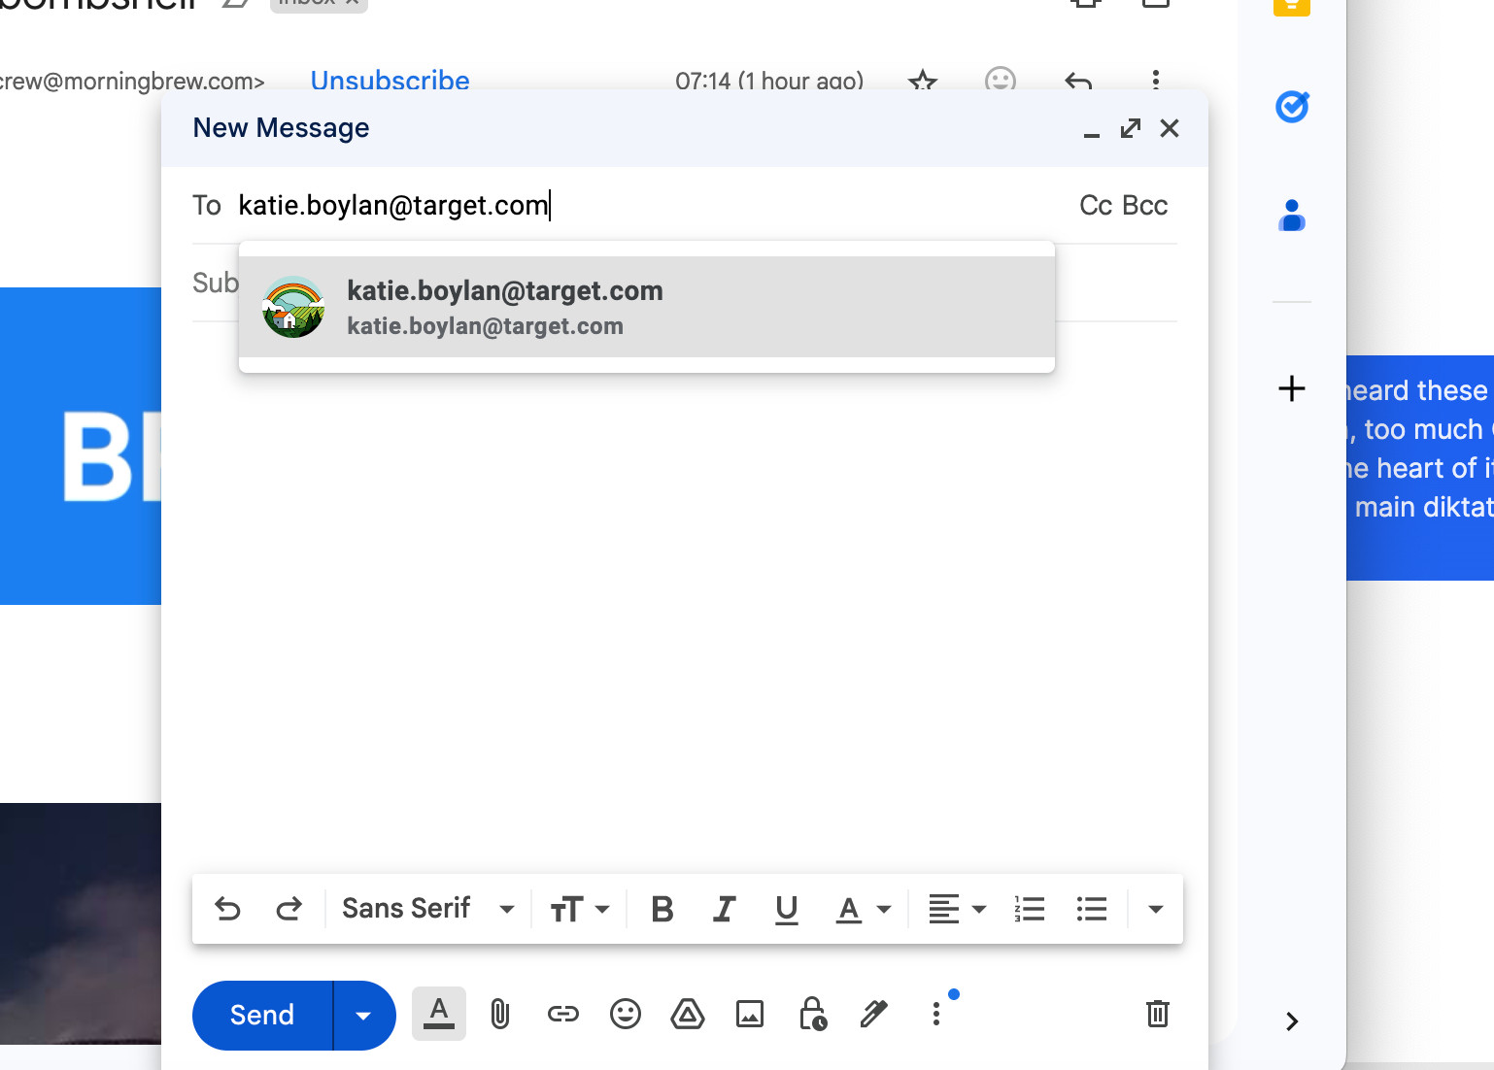Expand compose window to full screen
The width and height of the screenshot is (1494, 1070).
click(1131, 128)
